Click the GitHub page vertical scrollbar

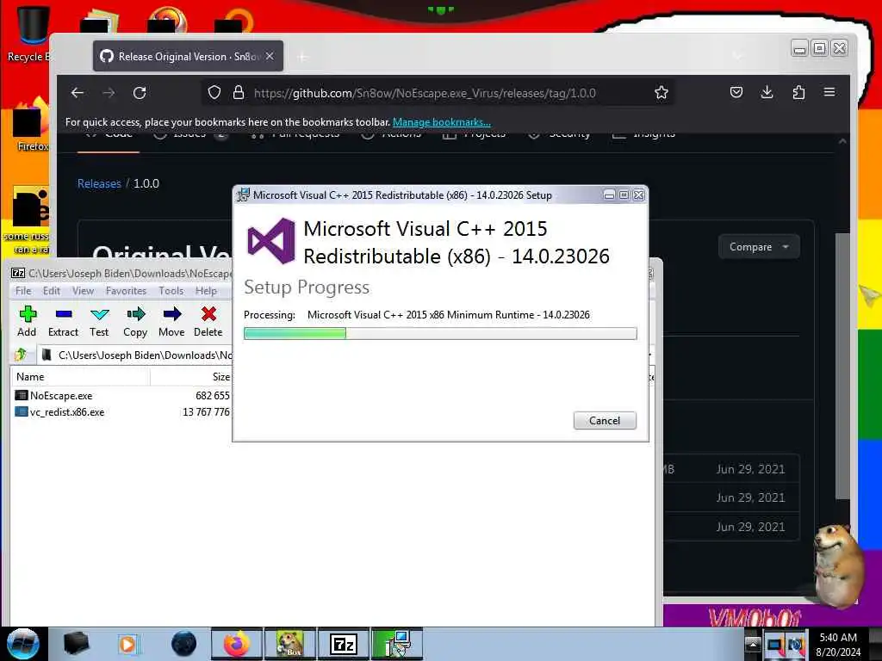tap(842, 365)
